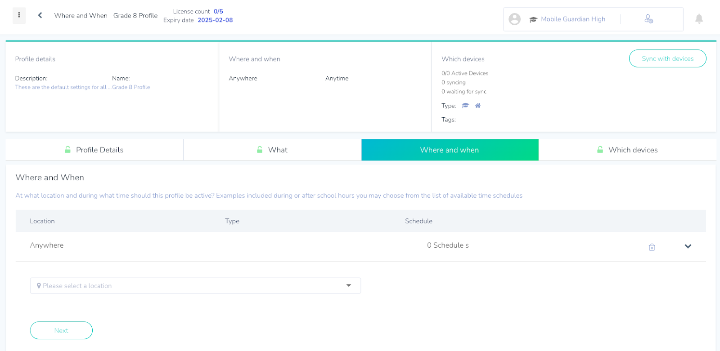This screenshot has height=351, width=720.
Task: Click the 0 Schedule s cell
Action: click(x=448, y=245)
